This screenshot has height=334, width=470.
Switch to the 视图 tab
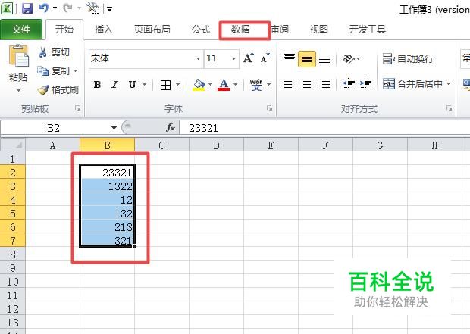tap(318, 30)
